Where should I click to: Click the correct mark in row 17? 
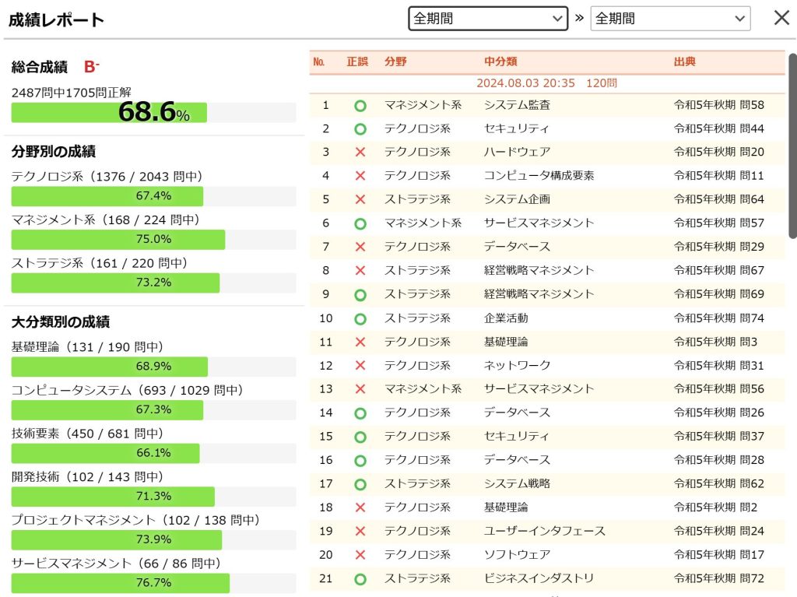(x=360, y=484)
